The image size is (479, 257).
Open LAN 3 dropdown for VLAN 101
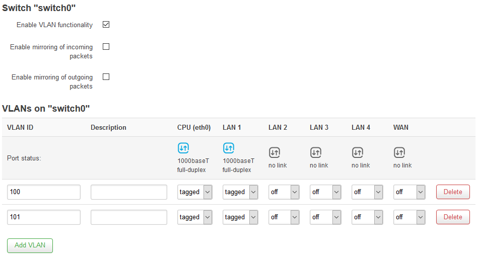coord(325,217)
